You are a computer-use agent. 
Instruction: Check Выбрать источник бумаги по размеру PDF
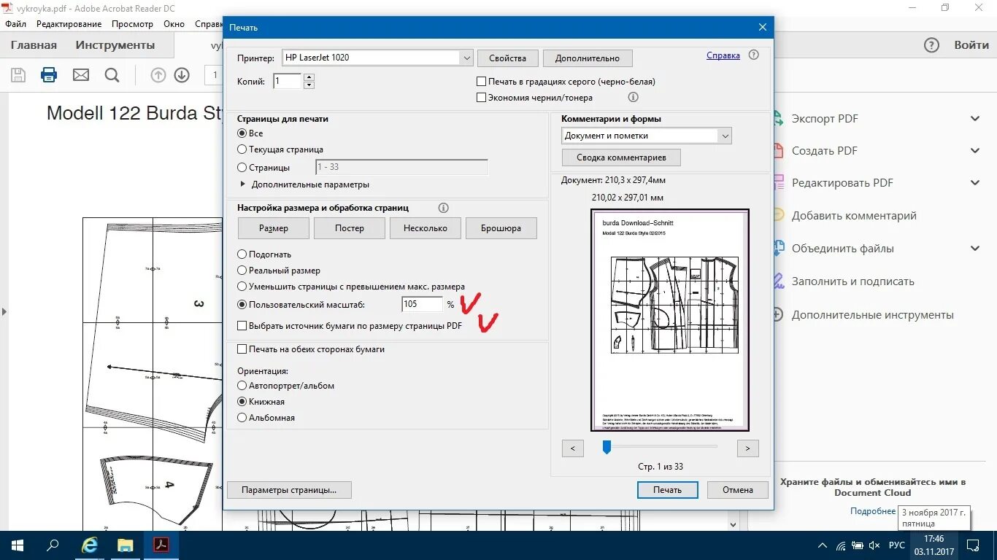(242, 326)
